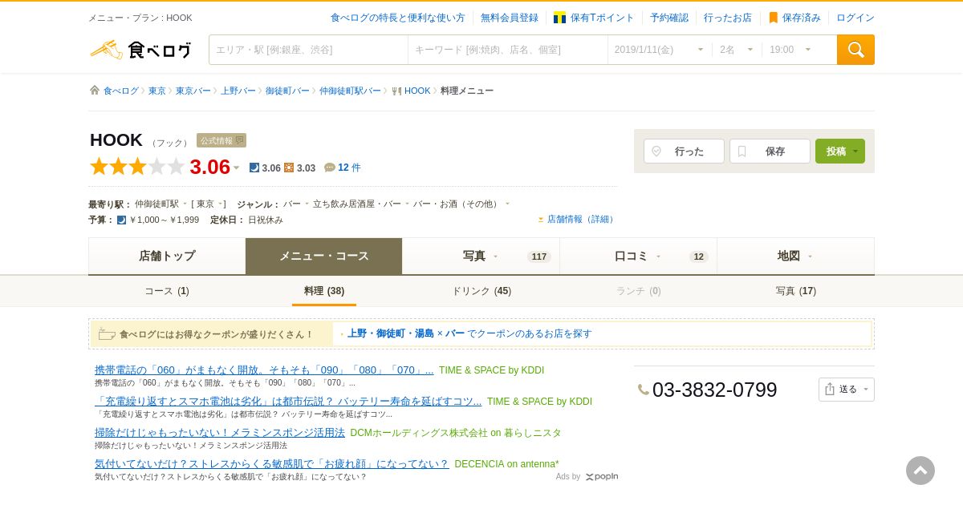Click 行ったお店 header link
Viewport: 963px width, 505px height.
728,18
